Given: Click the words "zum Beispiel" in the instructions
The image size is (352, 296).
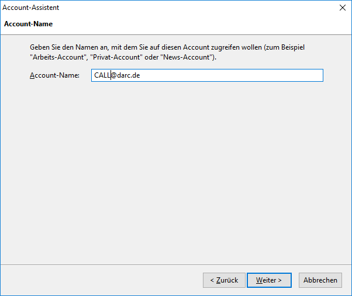Looking at the screenshot, I should pyautogui.click(x=285, y=47).
